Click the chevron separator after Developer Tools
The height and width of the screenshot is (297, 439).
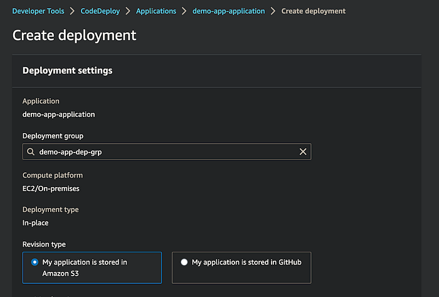point(73,11)
